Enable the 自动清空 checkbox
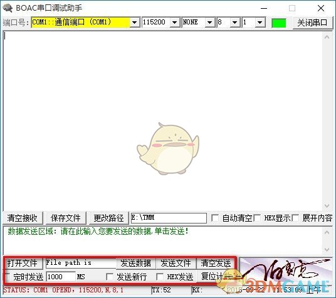 point(215,218)
